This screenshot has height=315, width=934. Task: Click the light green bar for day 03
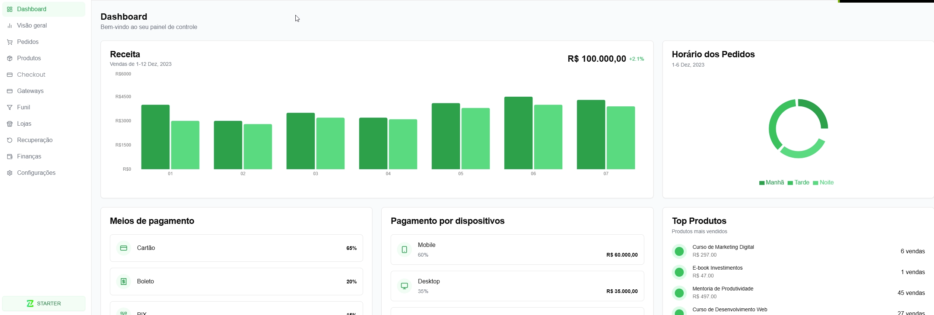coord(330,144)
